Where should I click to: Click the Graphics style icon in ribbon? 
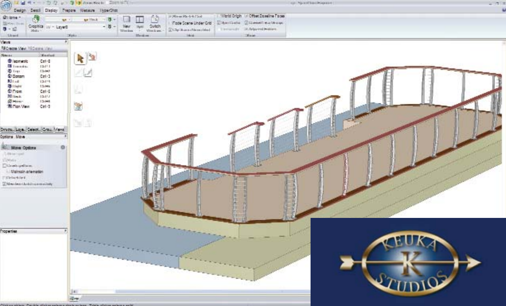pos(36,20)
